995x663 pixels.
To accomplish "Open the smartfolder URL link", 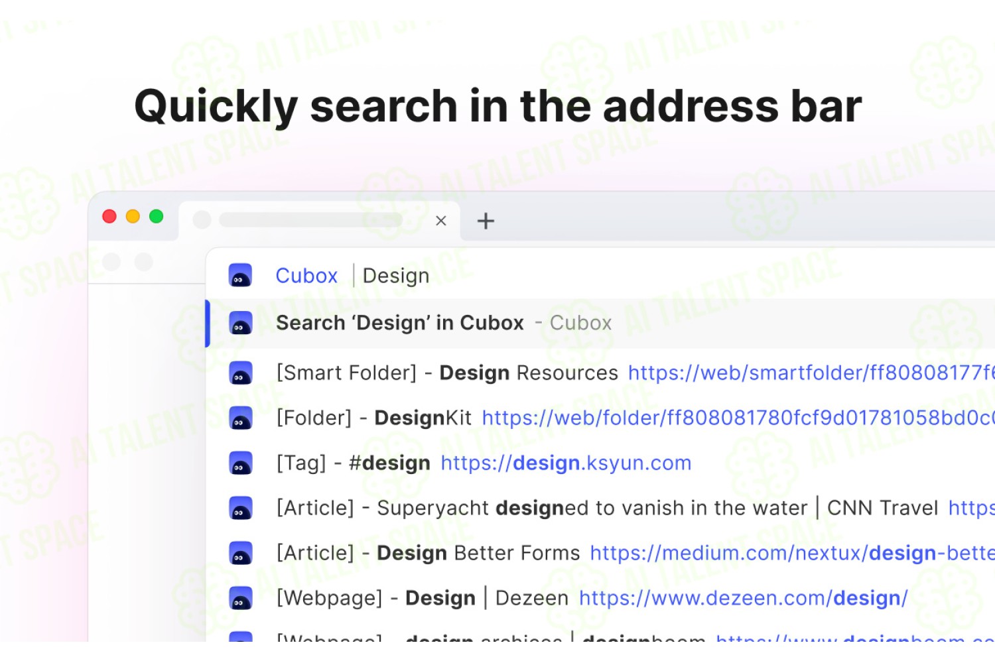I will (811, 373).
